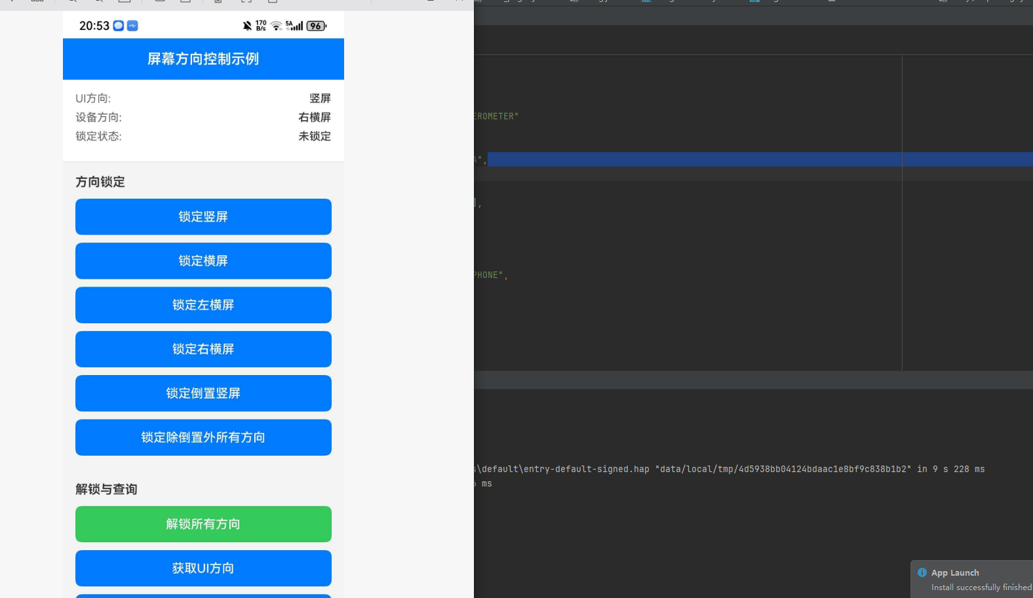Viewport: 1033px width, 598px height.
Task: Tap the muted bell notification icon
Action: tap(247, 26)
